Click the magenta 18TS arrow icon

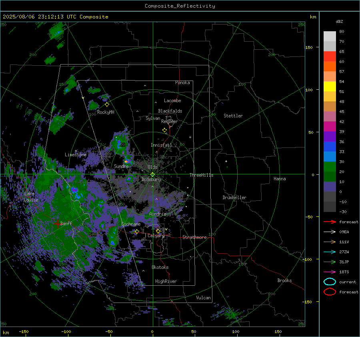(330, 272)
